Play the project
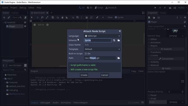The width and height of the screenshot is (188, 106). pos(155,8)
